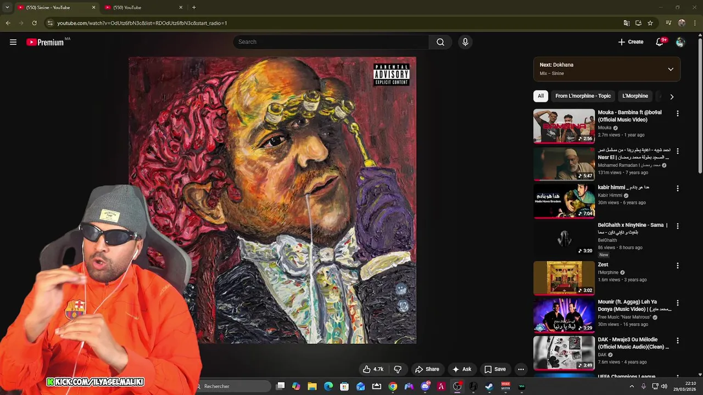Open DAK Mwaje3 Ou Mélodie thumbnail
Image resolution: width=703 pixels, height=395 pixels.
tap(564, 353)
